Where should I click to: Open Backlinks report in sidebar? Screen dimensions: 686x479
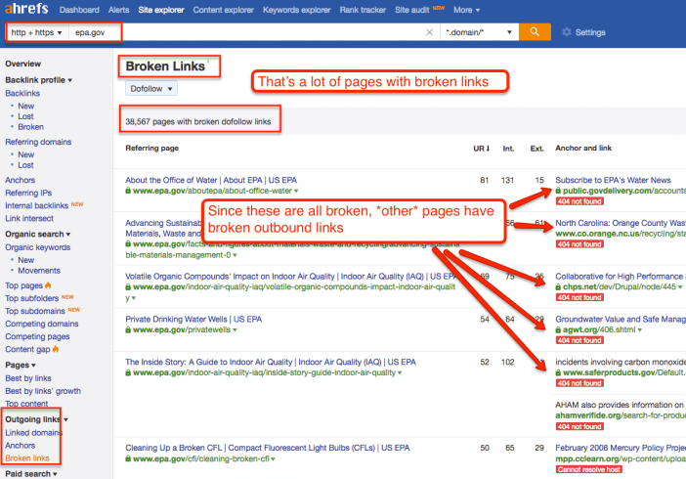[x=22, y=93]
